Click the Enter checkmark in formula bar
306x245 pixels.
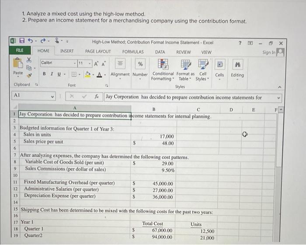pos(84,96)
